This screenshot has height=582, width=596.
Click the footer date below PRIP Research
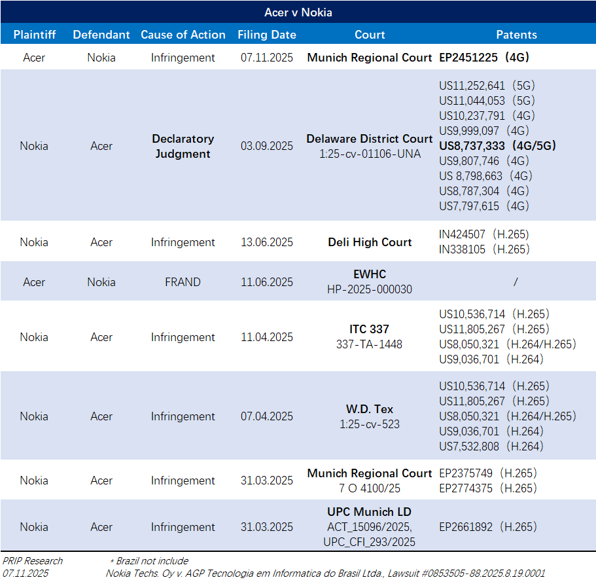(x=26, y=573)
